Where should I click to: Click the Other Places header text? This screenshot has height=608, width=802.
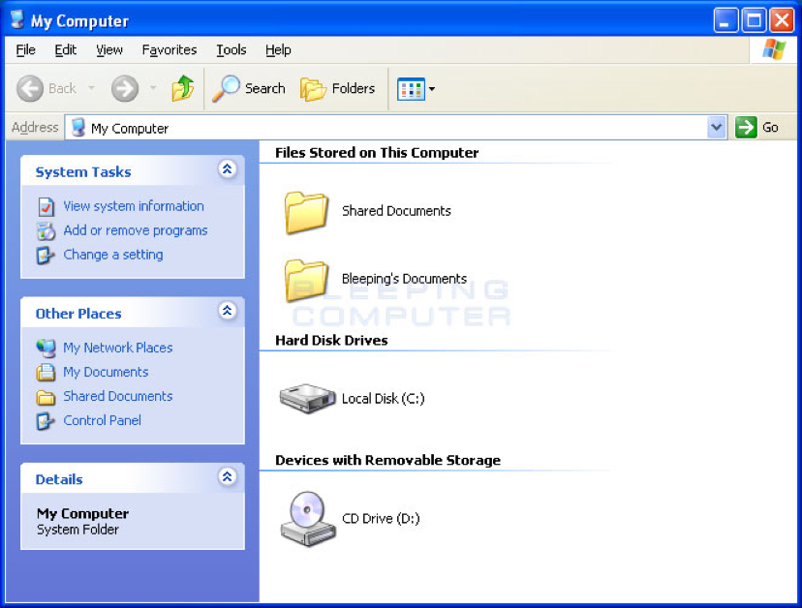tap(78, 314)
